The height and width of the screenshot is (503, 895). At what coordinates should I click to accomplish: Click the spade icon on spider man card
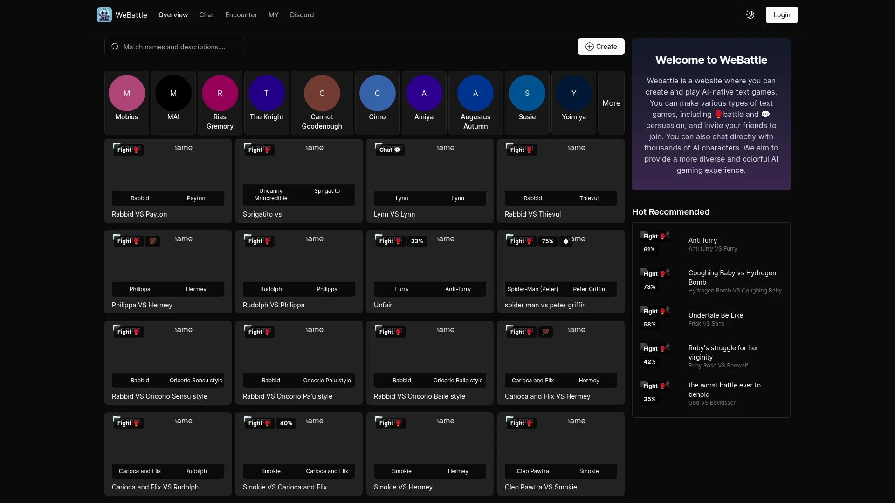pyautogui.click(x=566, y=241)
